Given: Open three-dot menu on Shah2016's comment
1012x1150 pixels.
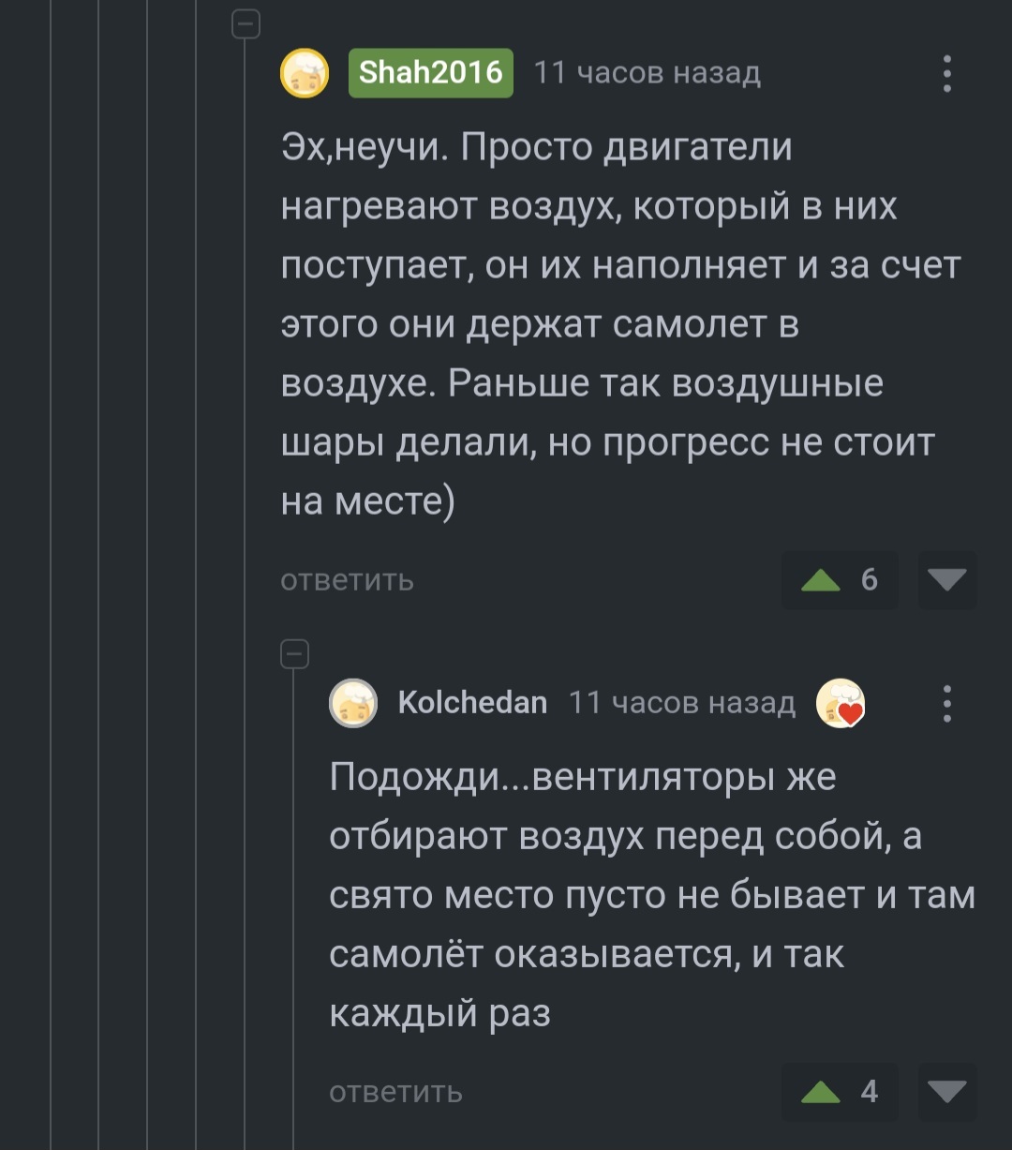Looking at the screenshot, I should (x=947, y=74).
